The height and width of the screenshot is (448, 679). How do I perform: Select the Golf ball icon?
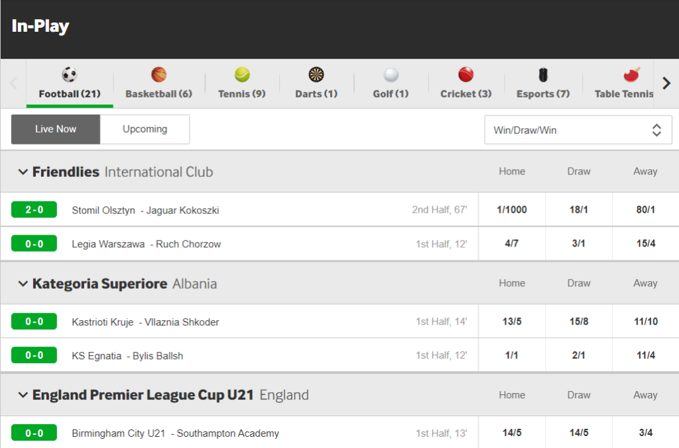tap(391, 74)
